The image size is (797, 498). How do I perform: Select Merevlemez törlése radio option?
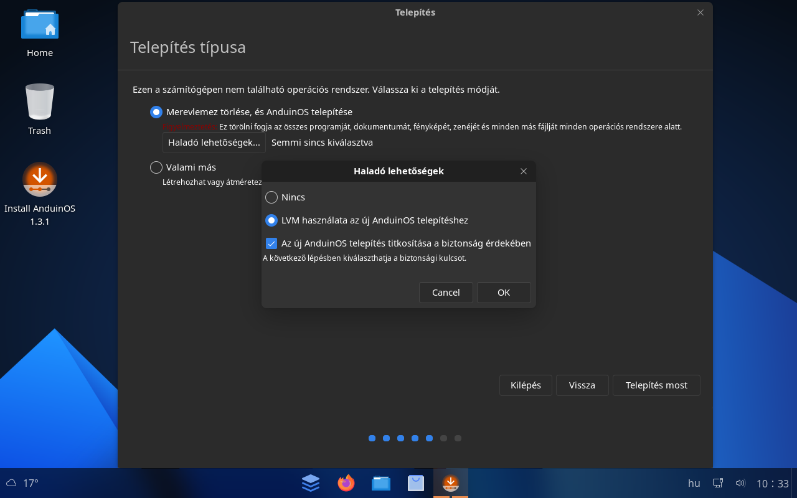156,112
